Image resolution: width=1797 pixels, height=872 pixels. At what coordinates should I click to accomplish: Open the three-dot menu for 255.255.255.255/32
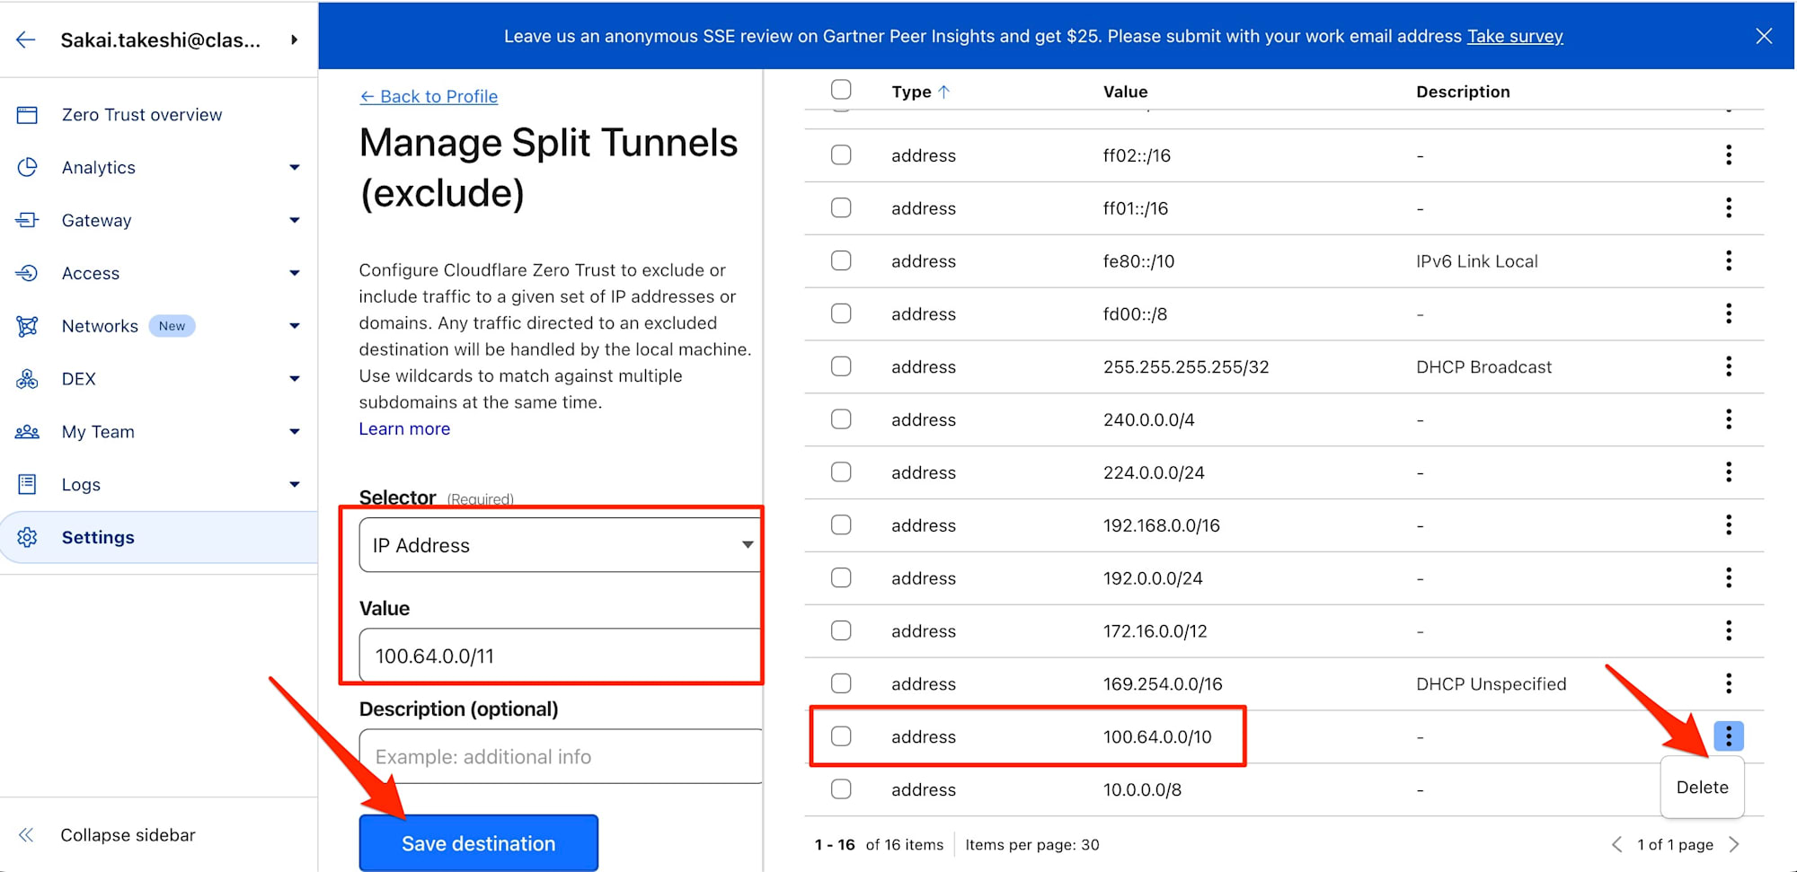click(x=1729, y=366)
